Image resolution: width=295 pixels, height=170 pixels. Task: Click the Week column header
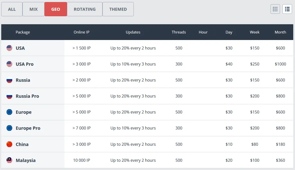[x=254, y=32]
